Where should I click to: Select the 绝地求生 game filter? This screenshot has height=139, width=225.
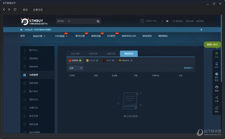(x=126, y=61)
